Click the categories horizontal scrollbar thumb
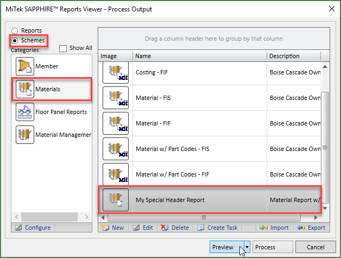The height and width of the screenshot is (258, 341). [49, 217]
